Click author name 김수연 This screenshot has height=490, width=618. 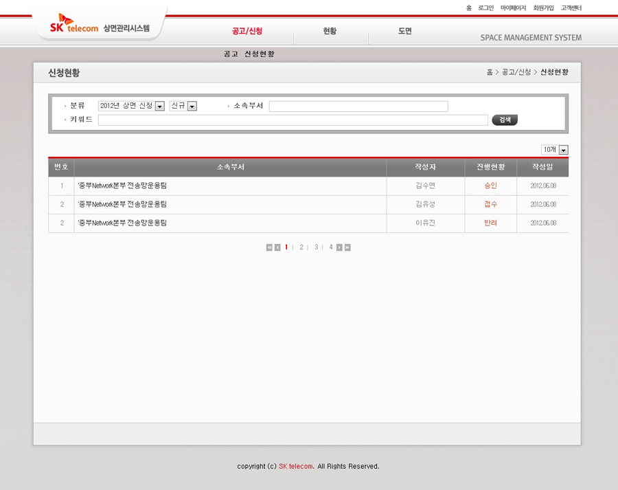click(x=425, y=186)
